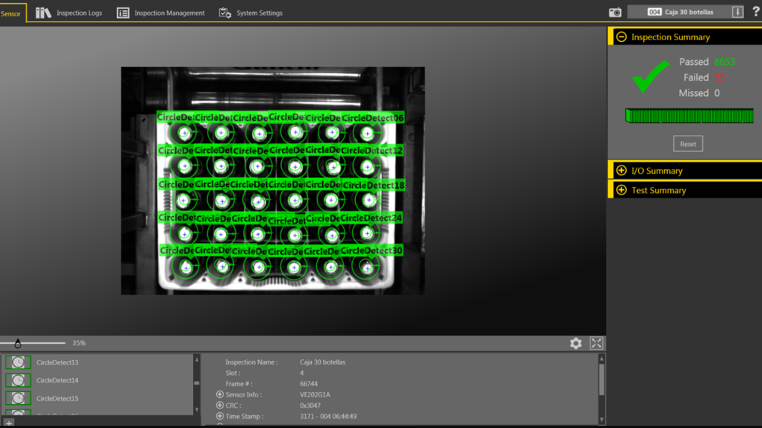
Task: Open help with the question mark icon
Action: [x=756, y=11]
